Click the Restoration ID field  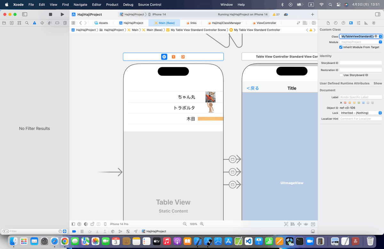(x=361, y=70)
